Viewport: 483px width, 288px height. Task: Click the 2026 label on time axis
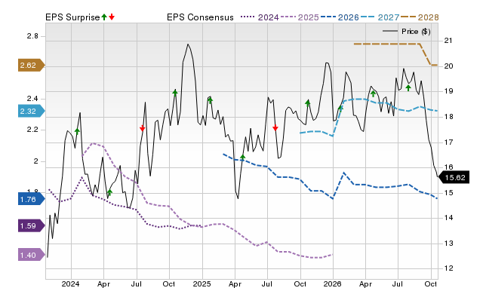(332, 283)
